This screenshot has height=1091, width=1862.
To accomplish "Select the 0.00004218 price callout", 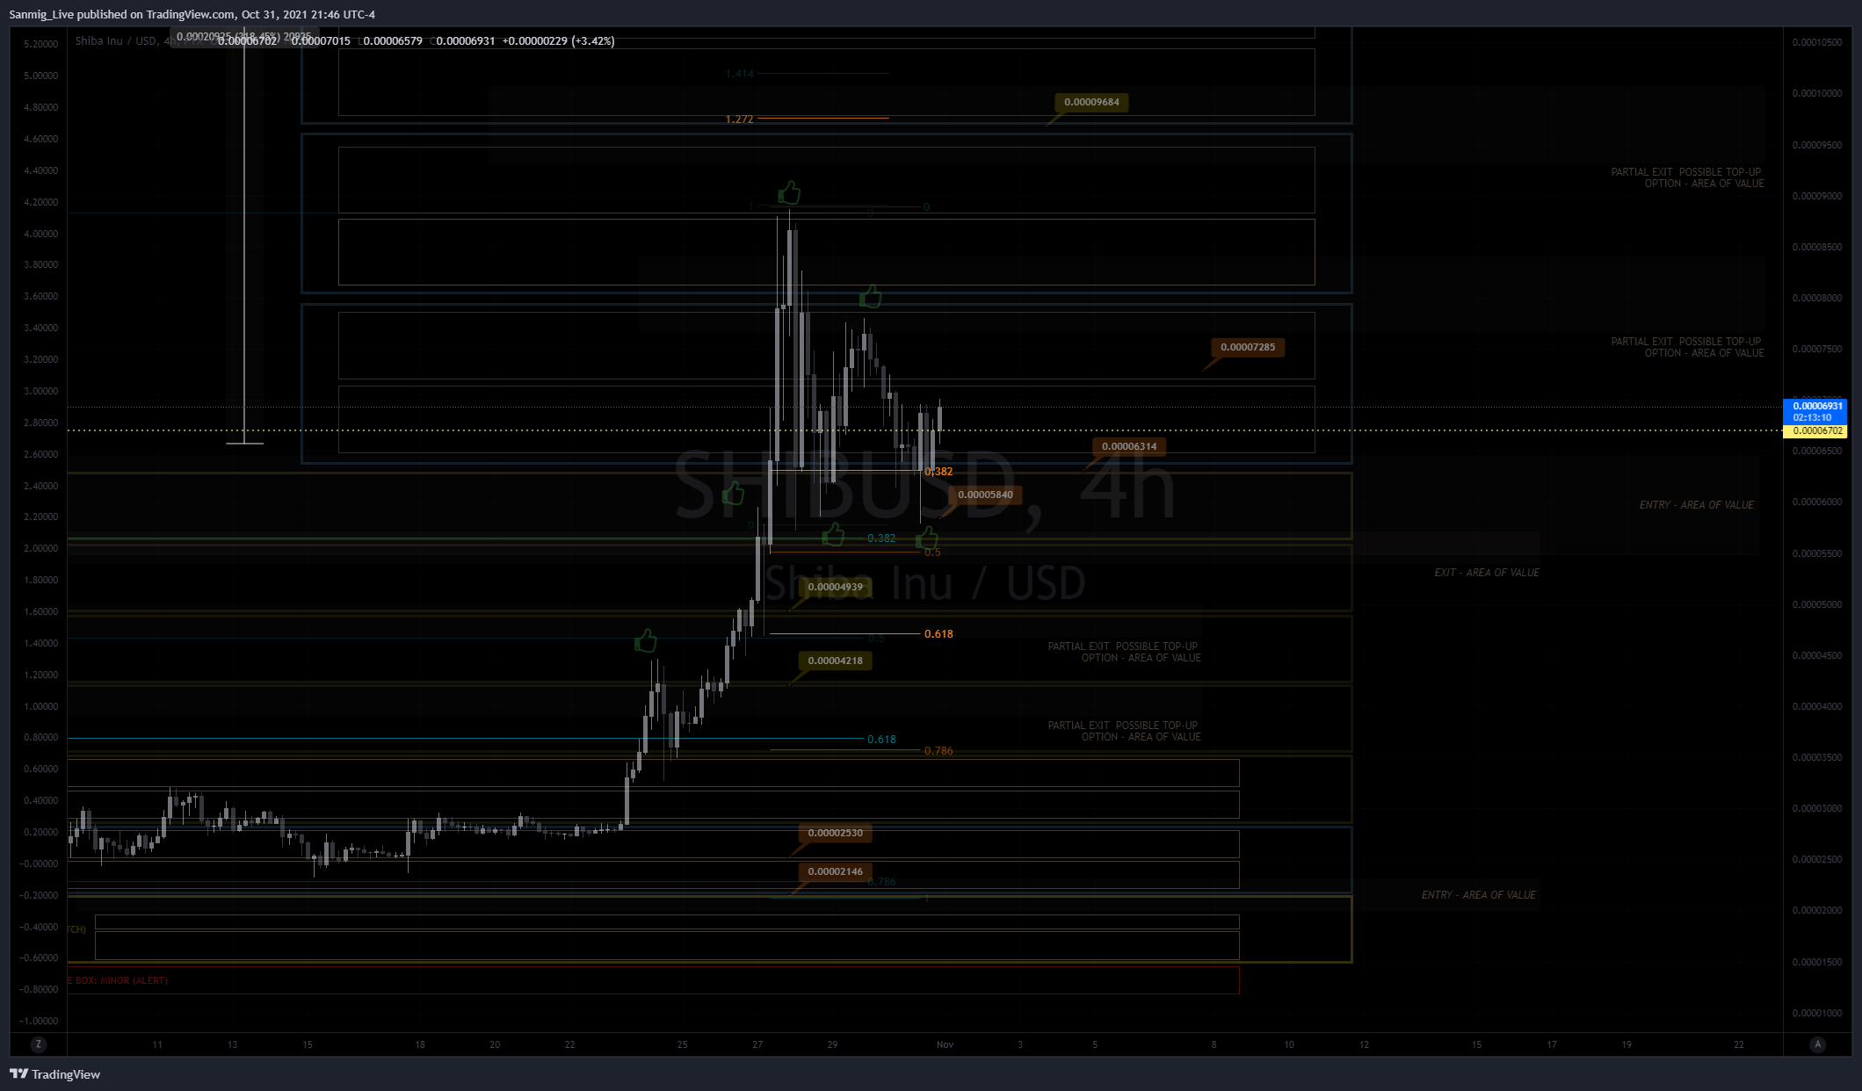I will pyautogui.click(x=835, y=661).
